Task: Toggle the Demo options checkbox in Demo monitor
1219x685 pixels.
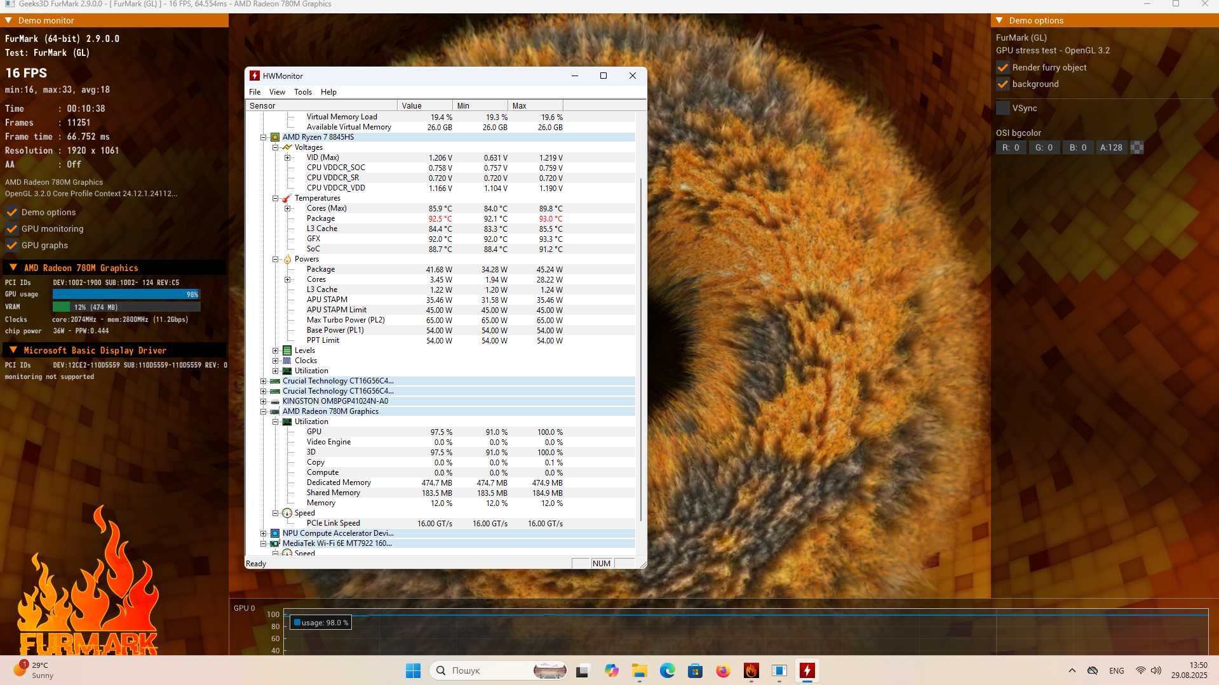Action: point(11,212)
